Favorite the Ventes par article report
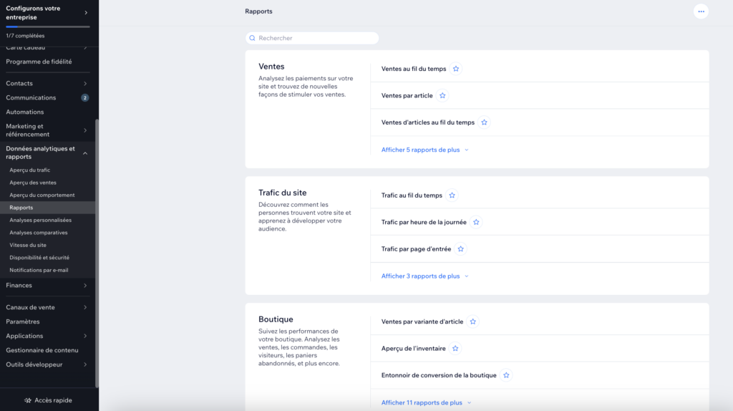Image resolution: width=733 pixels, height=411 pixels. 442,95
